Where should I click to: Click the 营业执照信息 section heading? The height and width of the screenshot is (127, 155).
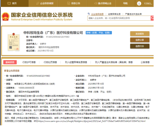click(13, 71)
